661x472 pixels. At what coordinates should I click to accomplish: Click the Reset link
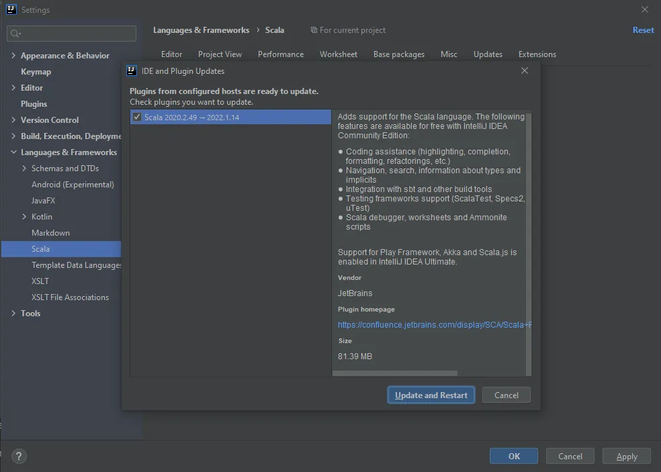(644, 30)
